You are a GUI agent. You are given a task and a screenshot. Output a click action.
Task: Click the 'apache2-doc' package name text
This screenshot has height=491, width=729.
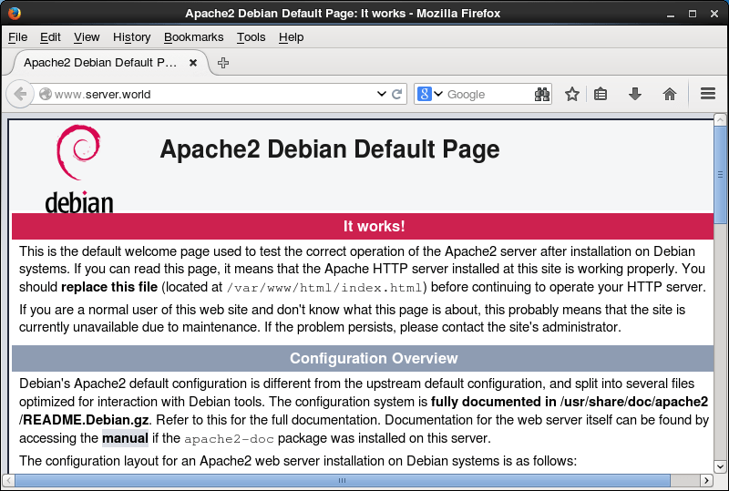click(230, 439)
